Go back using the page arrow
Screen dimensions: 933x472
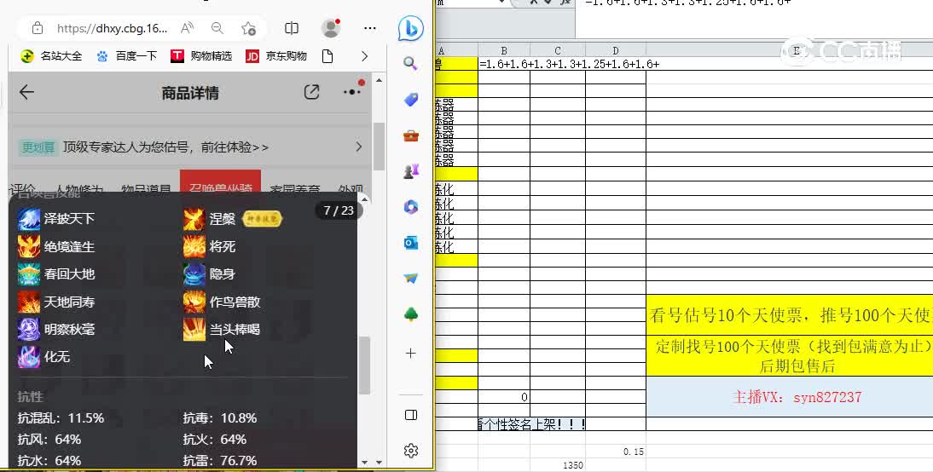26,92
